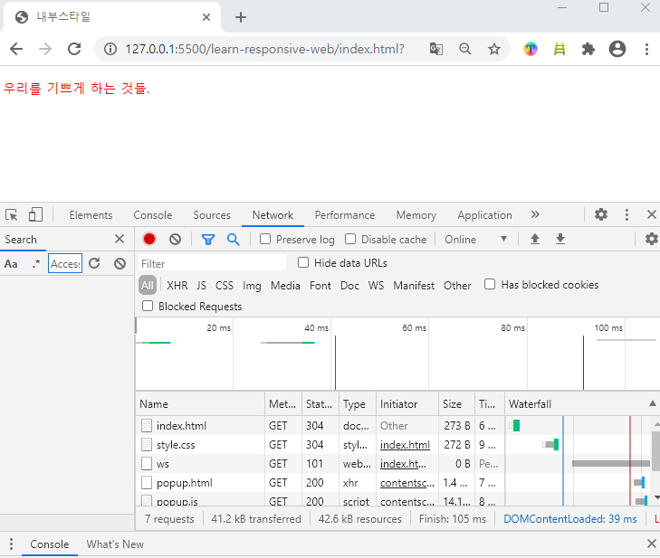Image resolution: width=660 pixels, height=558 pixels.
Task: Open DevTools settings gear
Action: coord(601,214)
